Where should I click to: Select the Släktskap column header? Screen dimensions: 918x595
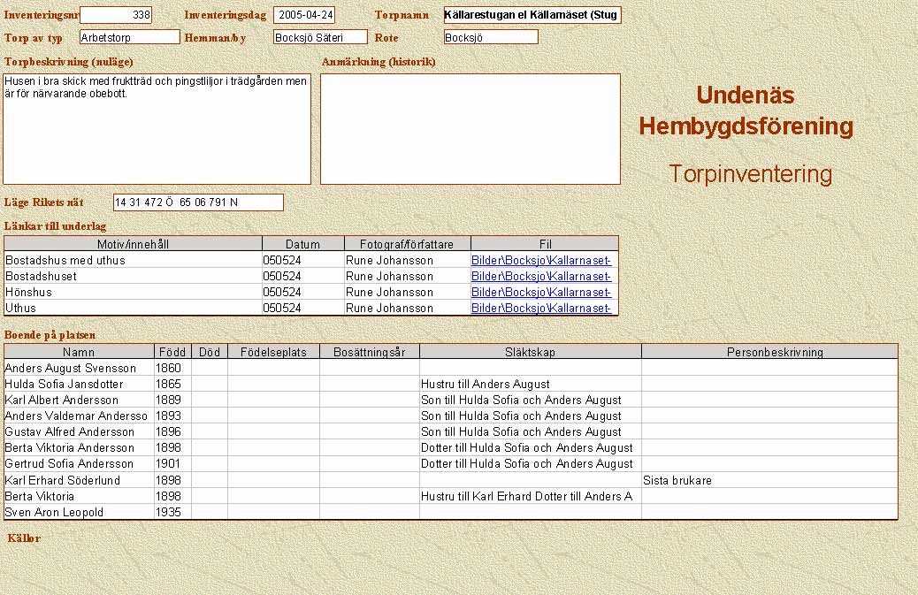(x=530, y=352)
